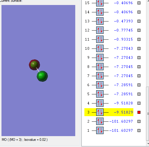Click electron occupancy box of highlighted orbital 3
Image resolution: width=149 pixels, height=147 pixels.
point(100,112)
